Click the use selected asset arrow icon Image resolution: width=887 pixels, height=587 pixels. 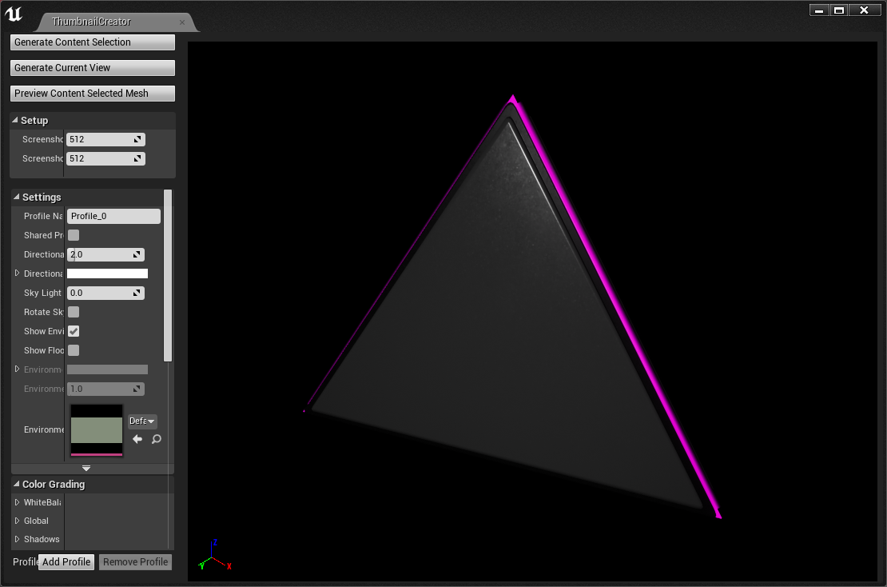coord(137,439)
